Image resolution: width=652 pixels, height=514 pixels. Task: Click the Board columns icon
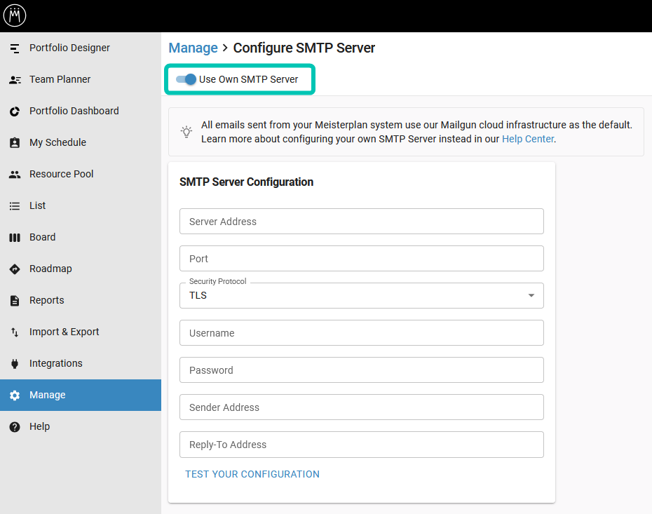tap(15, 238)
